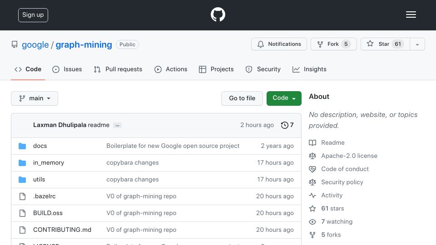Open Boilerplate for new Google open source project commit
The width and height of the screenshot is (436, 245).
click(173, 146)
